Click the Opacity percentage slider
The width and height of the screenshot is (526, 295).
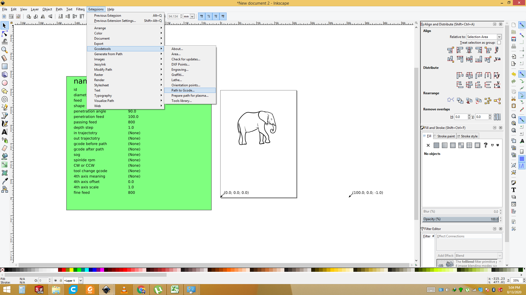(x=460, y=219)
